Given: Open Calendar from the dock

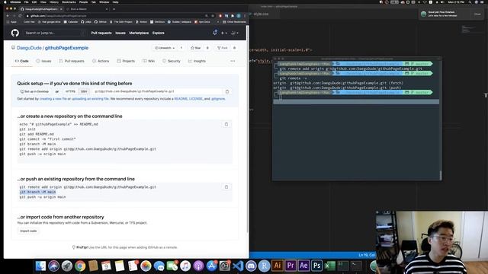Looking at the screenshot, I should pyautogui.click(x=106, y=266).
